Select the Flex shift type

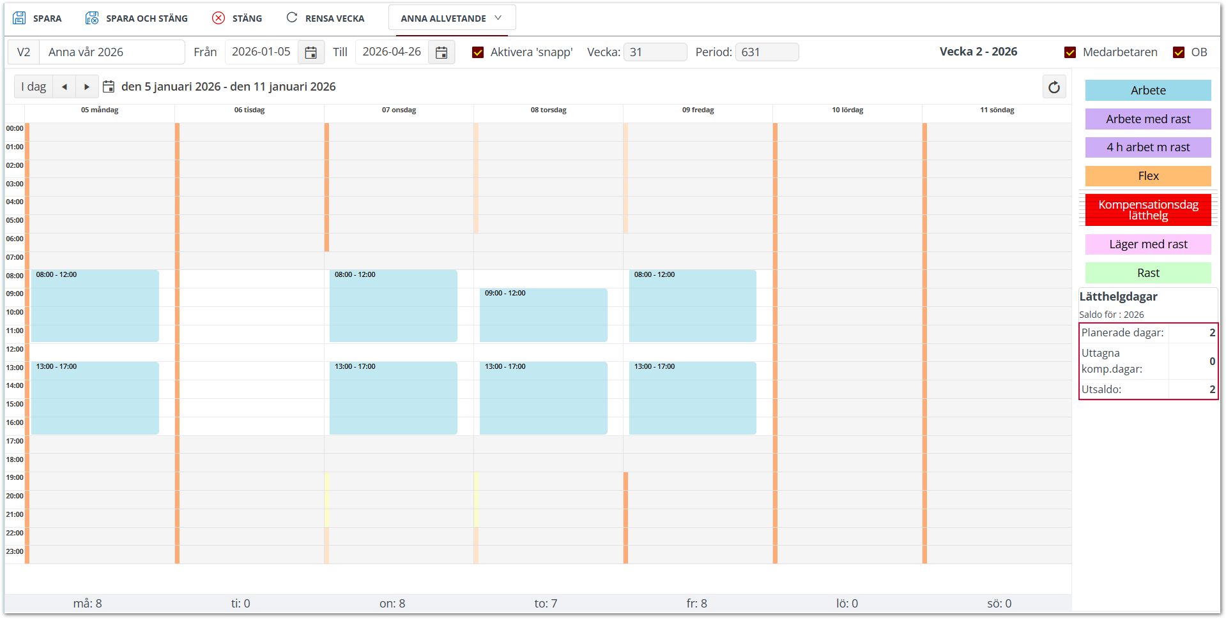click(x=1148, y=176)
